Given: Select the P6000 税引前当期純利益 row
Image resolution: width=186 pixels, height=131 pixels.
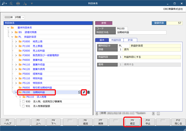Looking at the screenshot, I should tap(52, 88).
